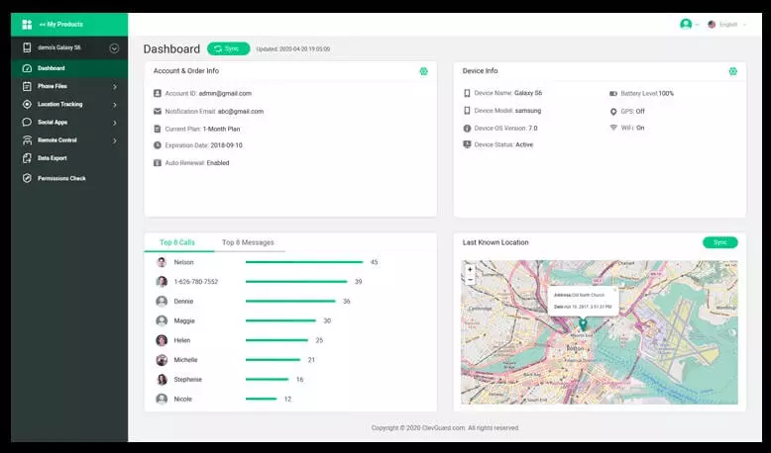
Task: Click the user profile avatar icon
Action: (686, 24)
